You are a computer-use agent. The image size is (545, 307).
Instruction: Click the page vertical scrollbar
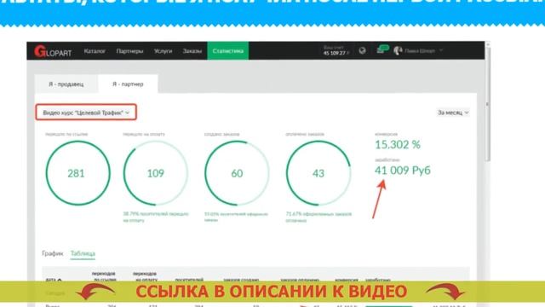click(x=488, y=104)
